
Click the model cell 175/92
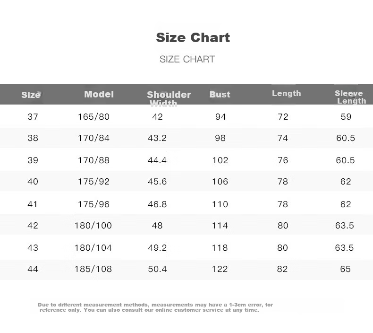coord(93,182)
